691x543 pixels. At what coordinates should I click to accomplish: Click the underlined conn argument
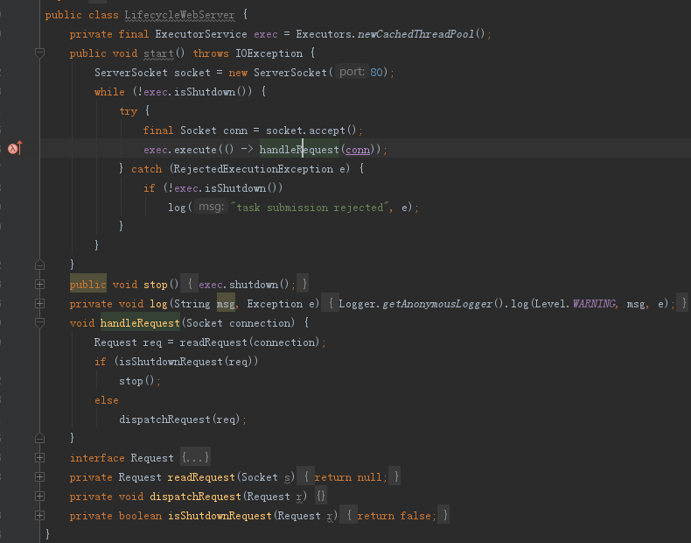tap(358, 150)
